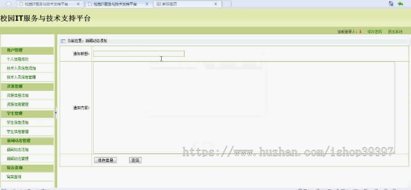Open 技术人员信息管理 in the sidebar

(21, 77)
